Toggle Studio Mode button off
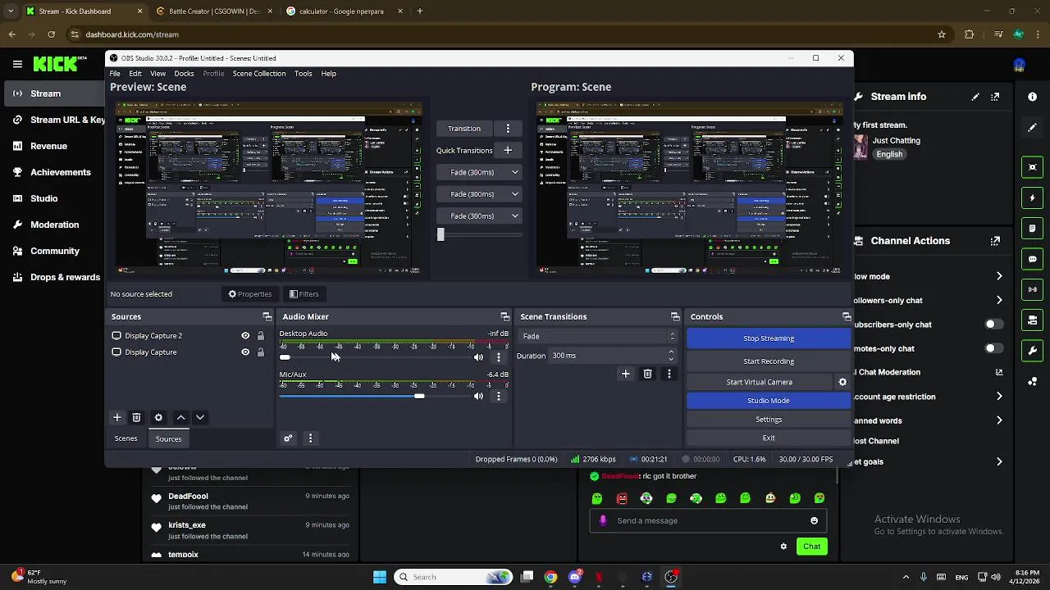The height and width of the screenshot is (590, 1050). tap(769, 401)
